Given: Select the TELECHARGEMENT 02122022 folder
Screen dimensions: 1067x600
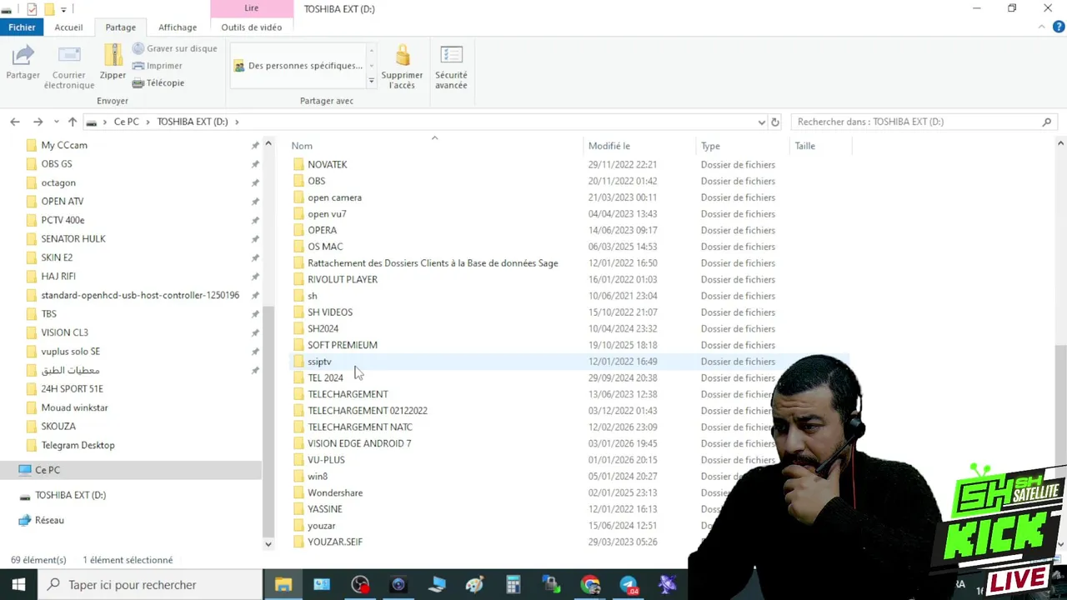Looking at the screenshot, I should (x=368, y=411).
